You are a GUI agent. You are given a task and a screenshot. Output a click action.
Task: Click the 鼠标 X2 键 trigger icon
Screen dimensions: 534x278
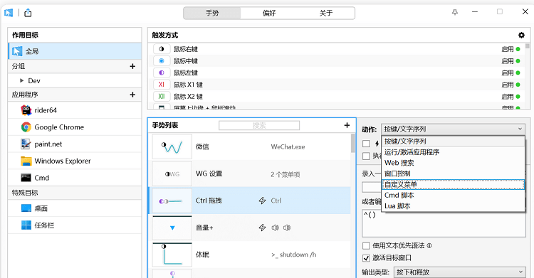[x=162, y=96]
